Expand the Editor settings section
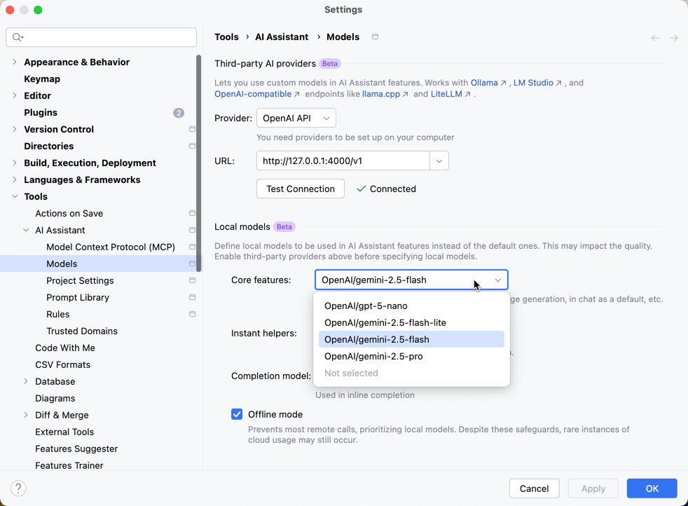Viewport: 688px width, 506px height. click(x=15, y=96)
